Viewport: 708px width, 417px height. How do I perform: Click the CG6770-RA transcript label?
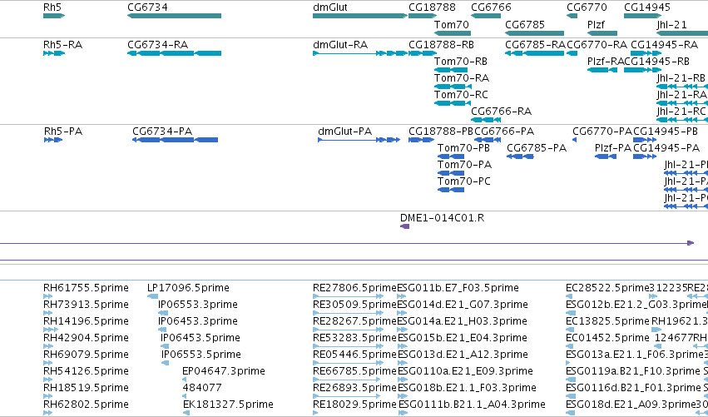pos(597,45)
